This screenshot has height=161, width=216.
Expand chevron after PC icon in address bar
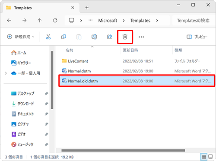coord(81,21)
